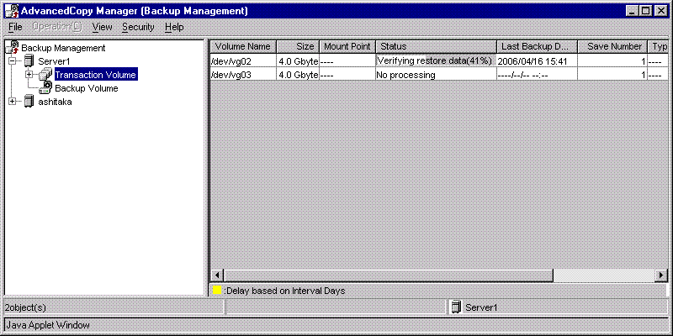Sort by Mount Point column header
Image resolution: width=673 pixels, height=336 pixels.
[x=347, y=47]
